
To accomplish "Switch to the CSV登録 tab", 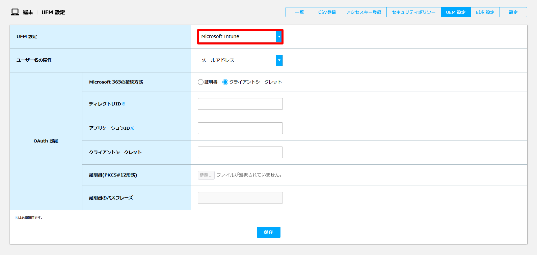I will 327,12.
